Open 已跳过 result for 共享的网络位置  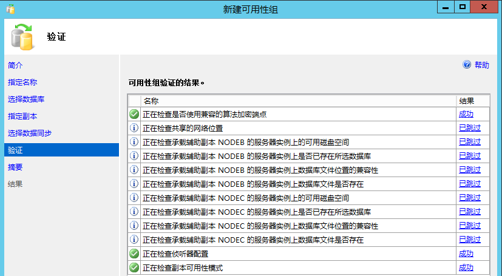[470, 128]
